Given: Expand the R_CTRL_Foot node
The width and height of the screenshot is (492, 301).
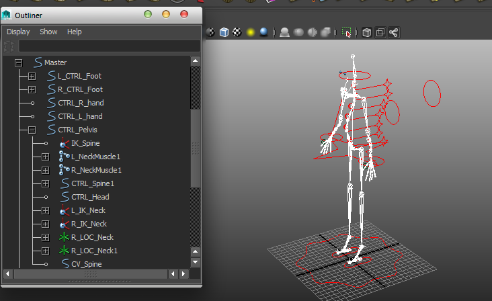Looking at the screenshot, I should pyautogui.click(x=32, y=89).
